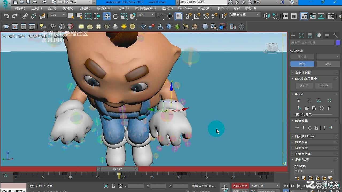342x192 pixels.
Task: Switch to the Create tab plus icon
Action: pyautogui.click(x=293, y=35)
